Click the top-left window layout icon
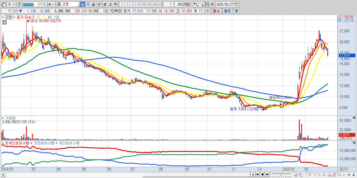Viewport: 357px width, 178px height. tap(3, 5)
